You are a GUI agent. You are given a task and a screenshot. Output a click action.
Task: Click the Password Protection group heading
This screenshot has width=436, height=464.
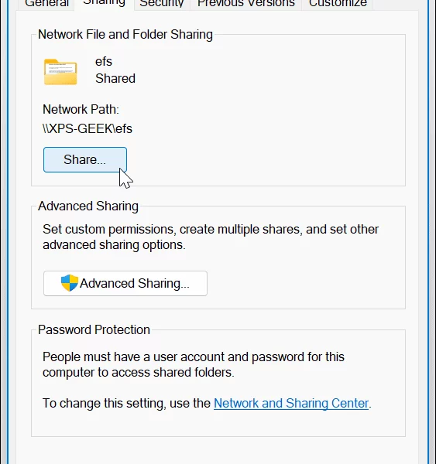(x=94, y=329)
